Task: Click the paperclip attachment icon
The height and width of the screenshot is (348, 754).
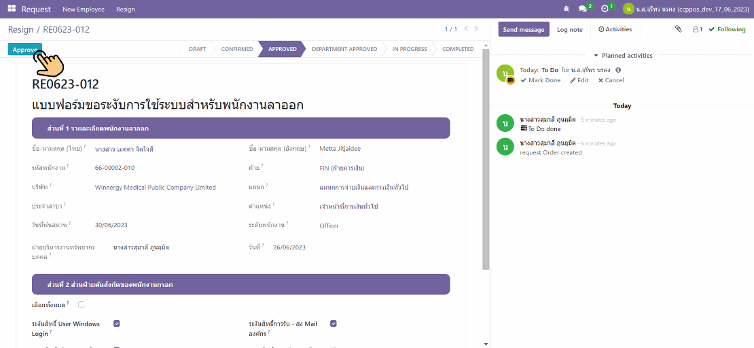Action: (x=678, y=29)
